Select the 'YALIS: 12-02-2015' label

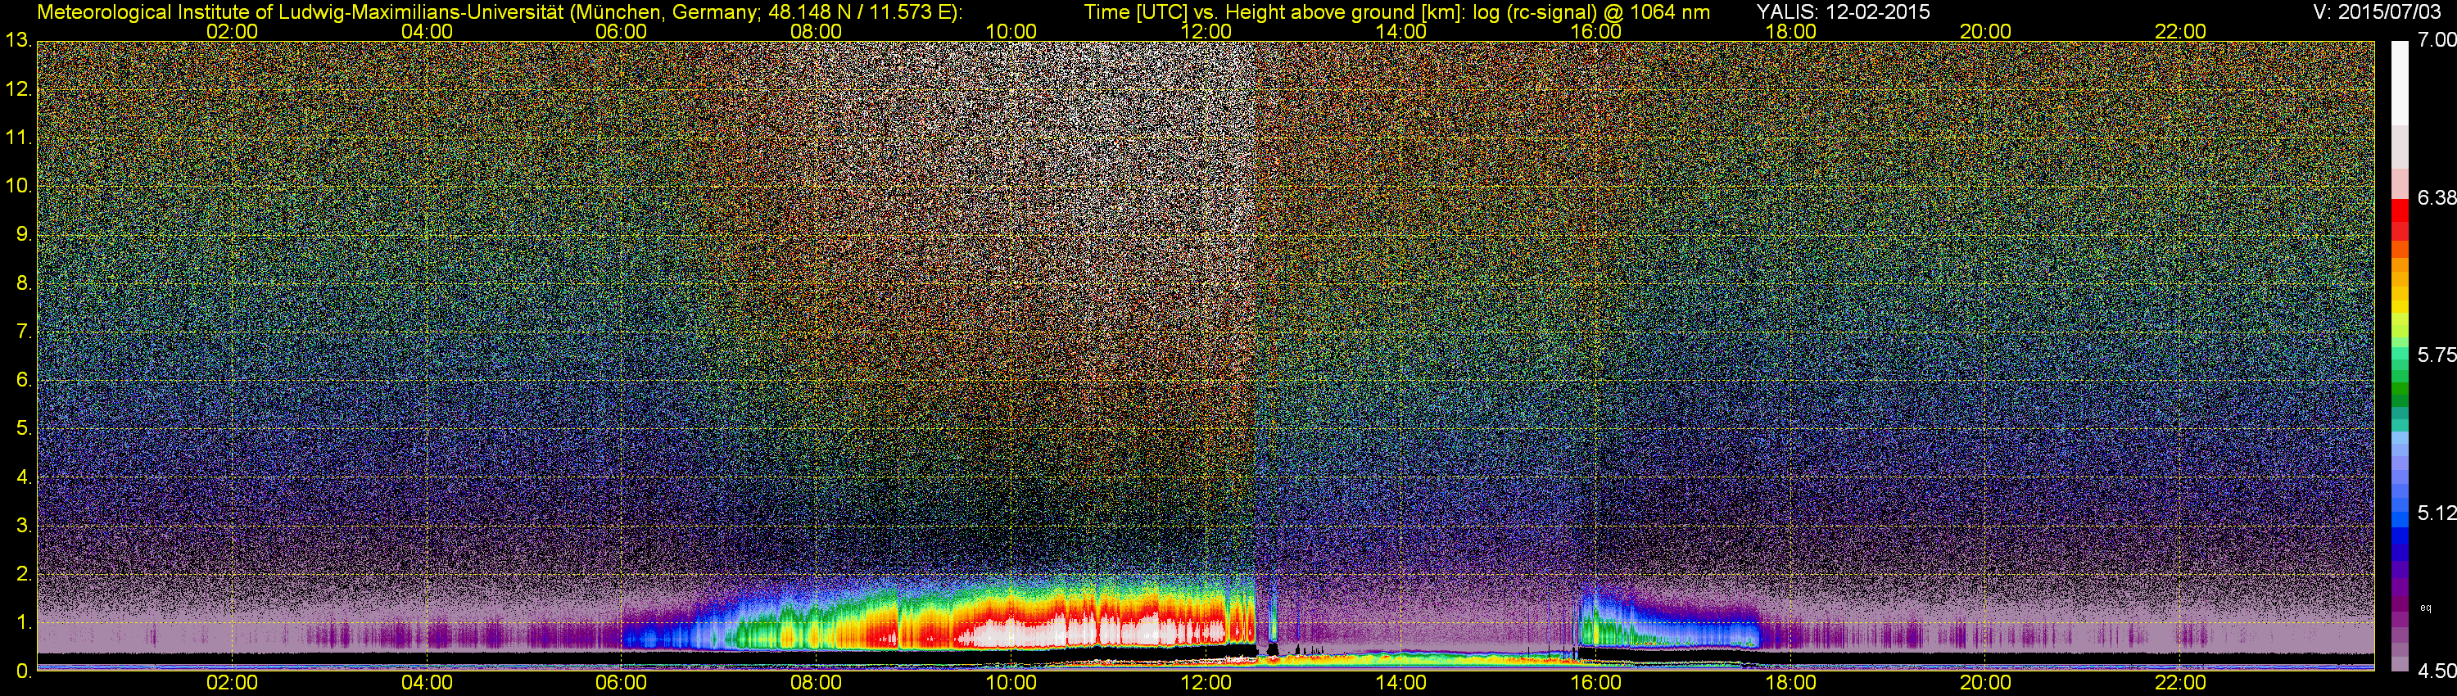tap(1843, 12)
